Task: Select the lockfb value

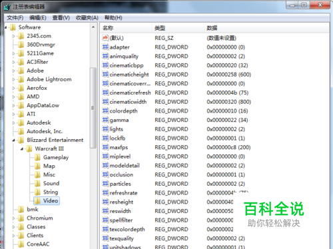Action: click(117, 138)
